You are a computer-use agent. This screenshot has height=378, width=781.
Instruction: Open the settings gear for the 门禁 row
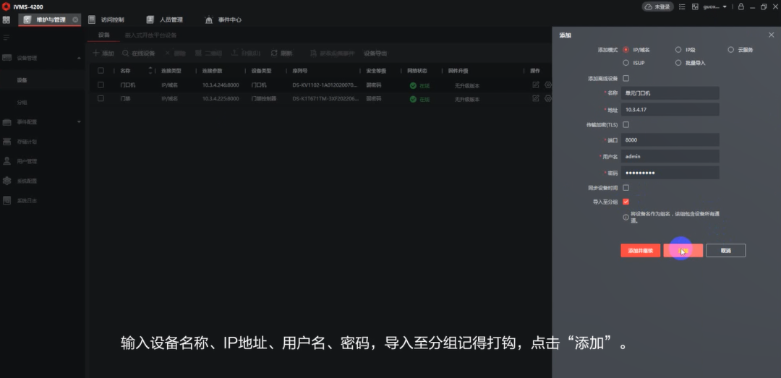548,98
